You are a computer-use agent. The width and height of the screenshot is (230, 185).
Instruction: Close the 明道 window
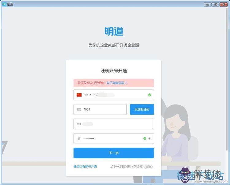(224, 5)
